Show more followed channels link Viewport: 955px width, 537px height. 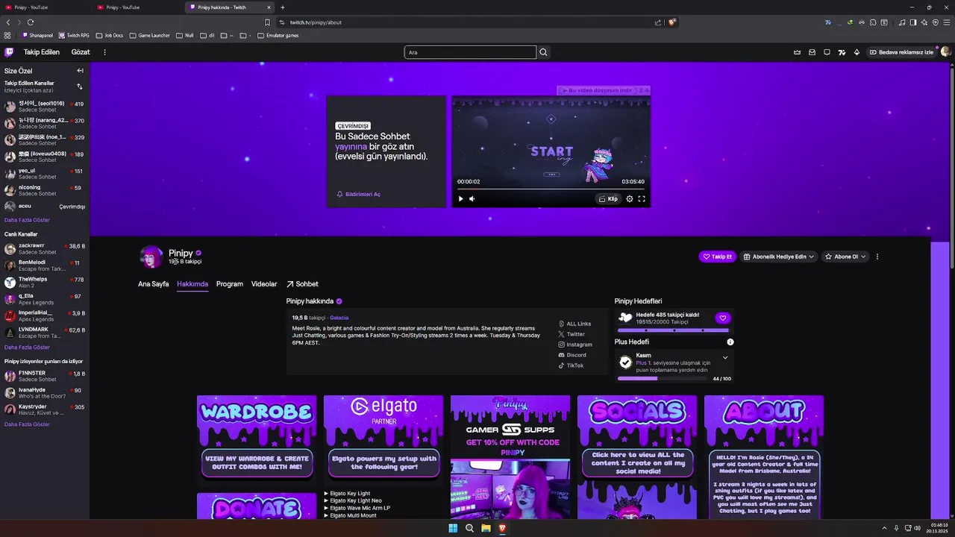(x=27, y=220)
